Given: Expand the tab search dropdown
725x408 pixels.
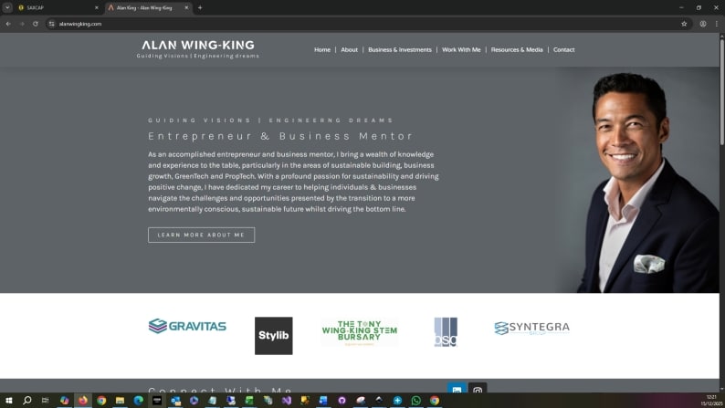Looking at the screenshot, I should pyautogui.click(x=7, y=7).
